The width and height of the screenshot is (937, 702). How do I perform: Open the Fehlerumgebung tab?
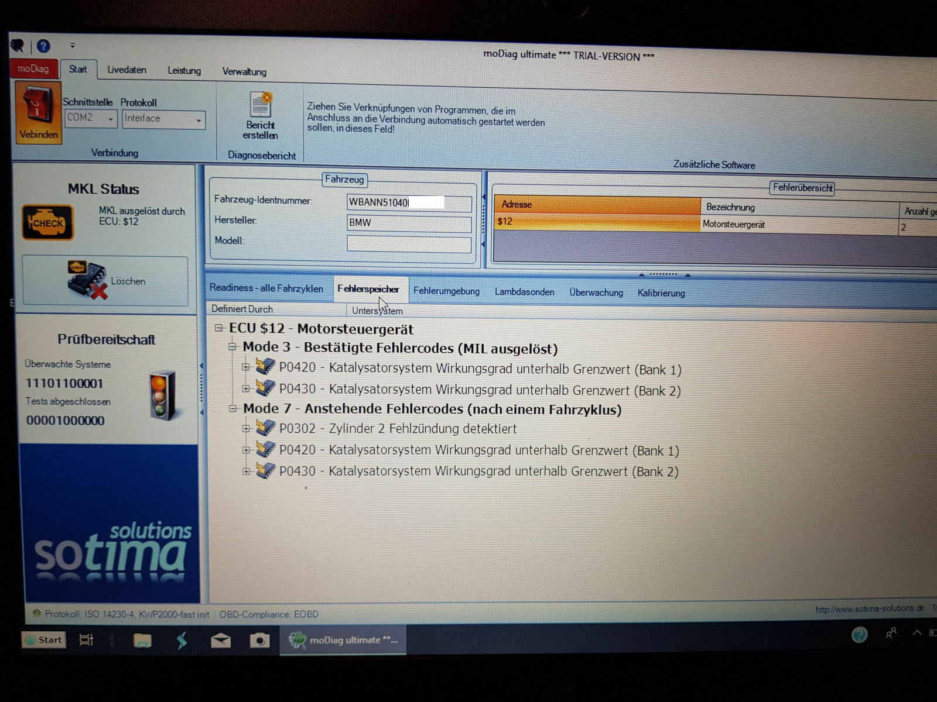[446, 291]
